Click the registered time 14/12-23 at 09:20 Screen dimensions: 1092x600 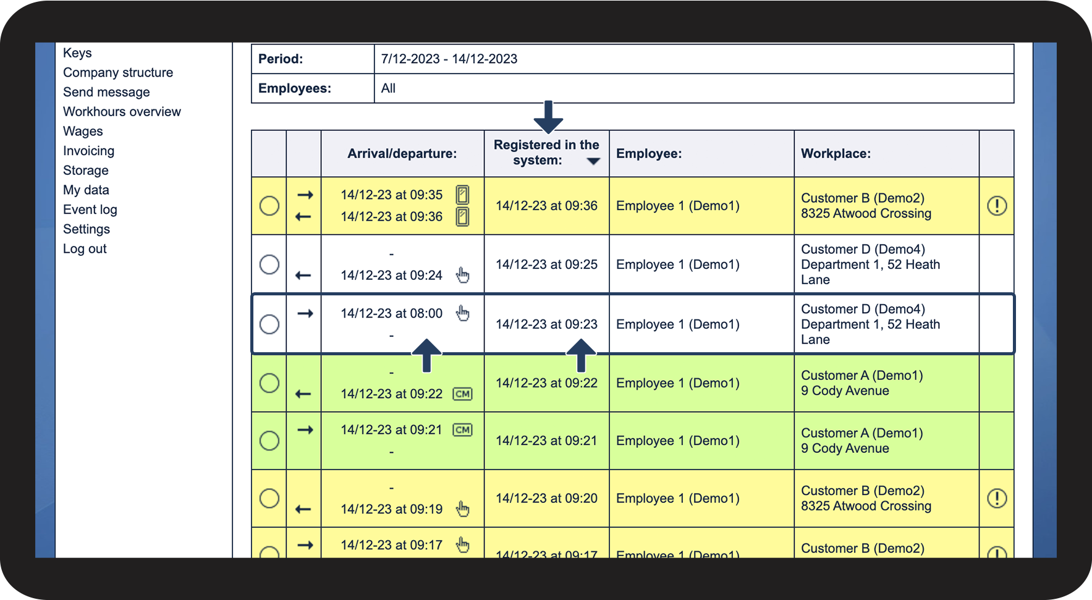click(x=546, y=498)
